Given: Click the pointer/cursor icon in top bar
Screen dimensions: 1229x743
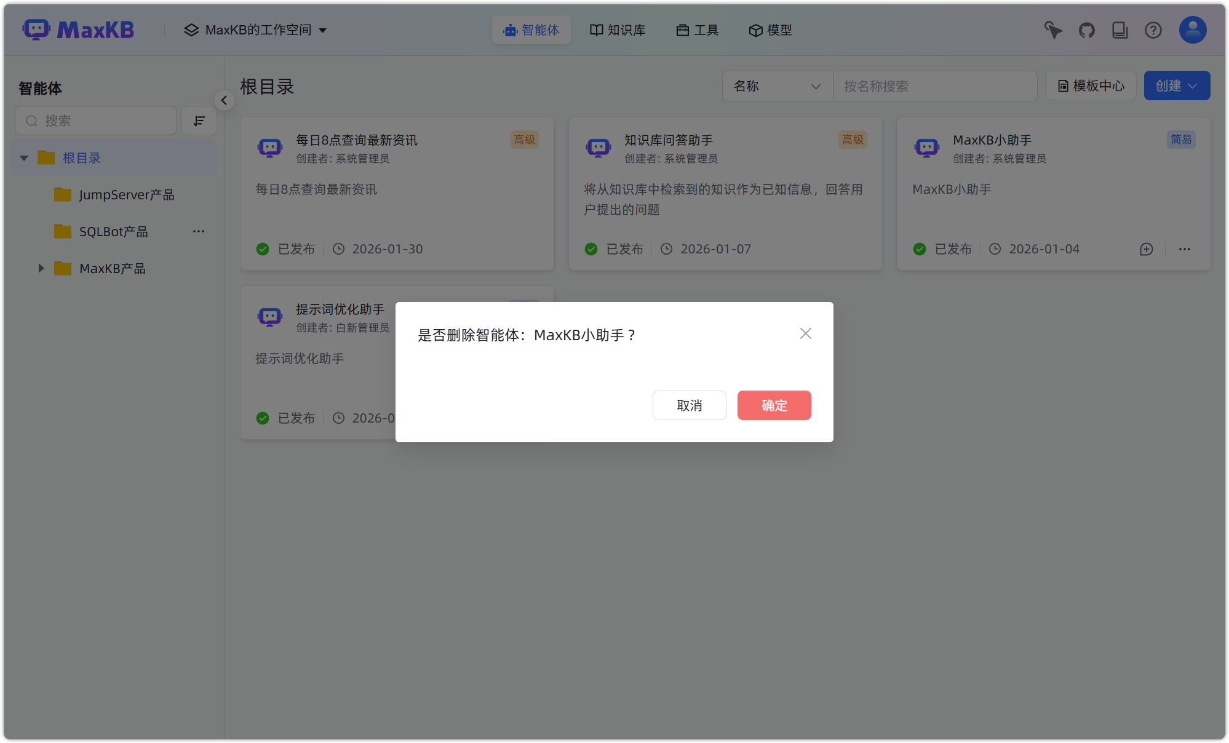Looking at the screenshot, I should tap(1052, 30).
